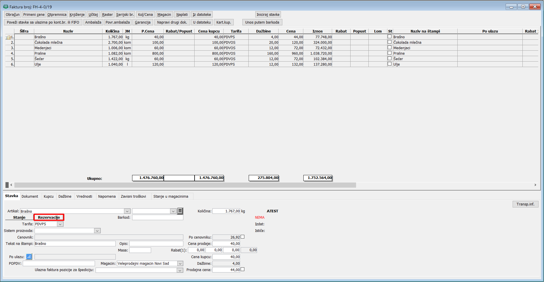Toggle the St checkbox for Brašno row

[389, 37]
